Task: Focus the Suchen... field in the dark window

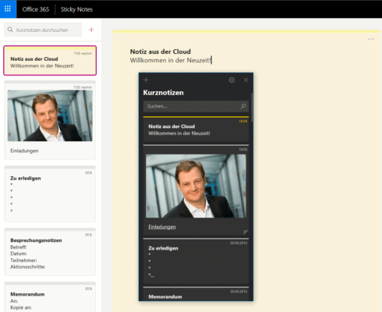Action: (196, 106)
